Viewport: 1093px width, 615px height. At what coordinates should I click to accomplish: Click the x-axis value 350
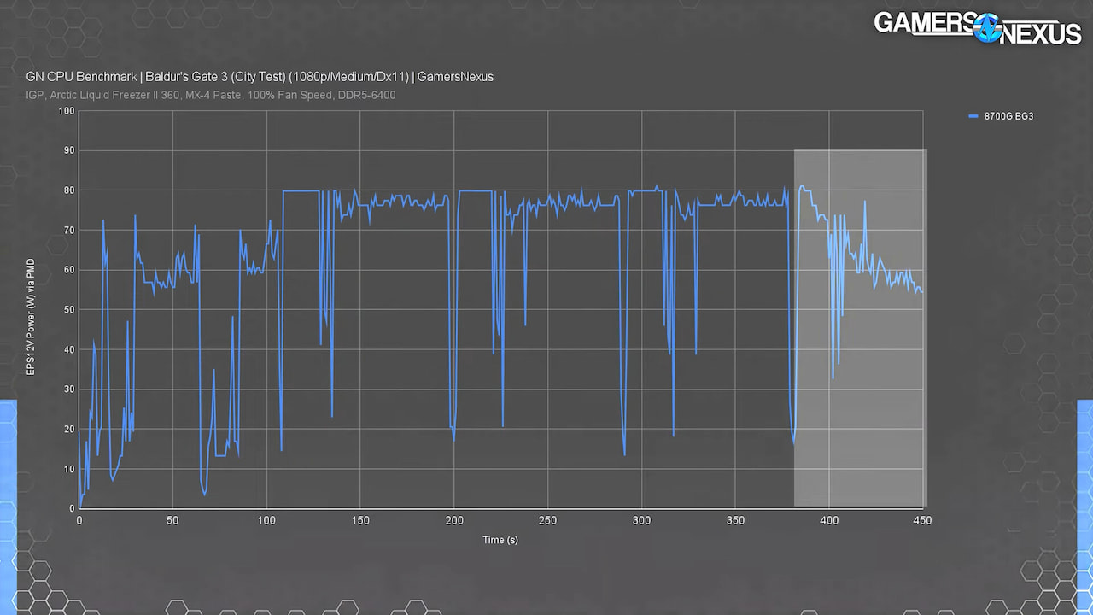click(x=735, y=520)
